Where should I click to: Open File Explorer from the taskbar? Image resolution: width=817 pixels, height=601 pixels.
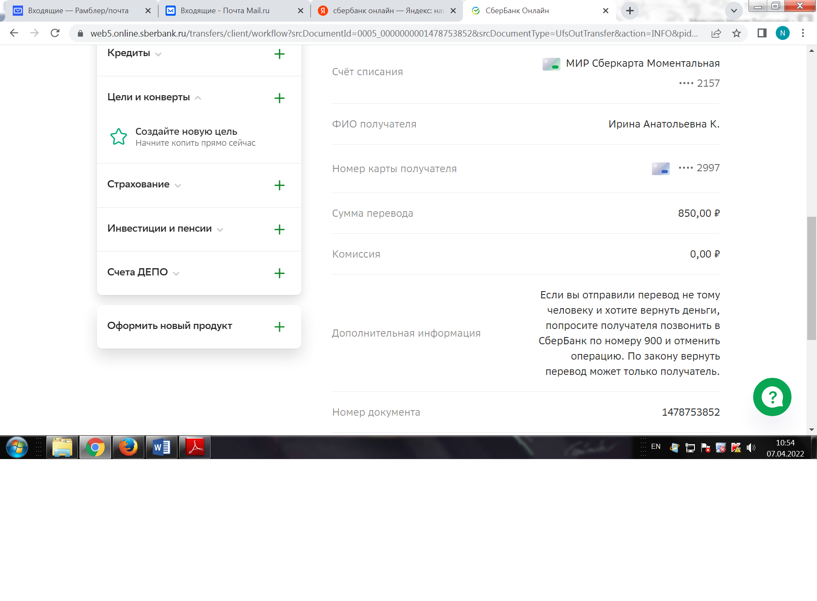tap(62, 447)
